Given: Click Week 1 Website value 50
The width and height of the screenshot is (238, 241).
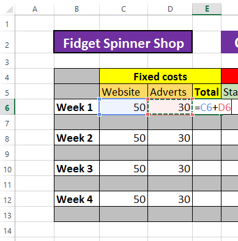Looking at the screenshot, I should tap(124, 107).
